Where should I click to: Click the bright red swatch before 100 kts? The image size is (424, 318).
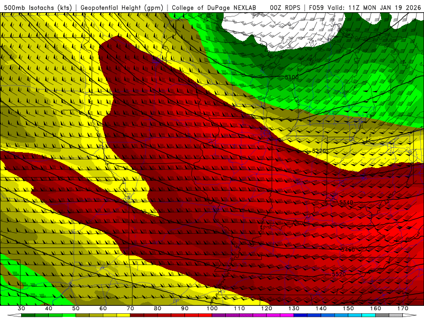click(205, 315)
